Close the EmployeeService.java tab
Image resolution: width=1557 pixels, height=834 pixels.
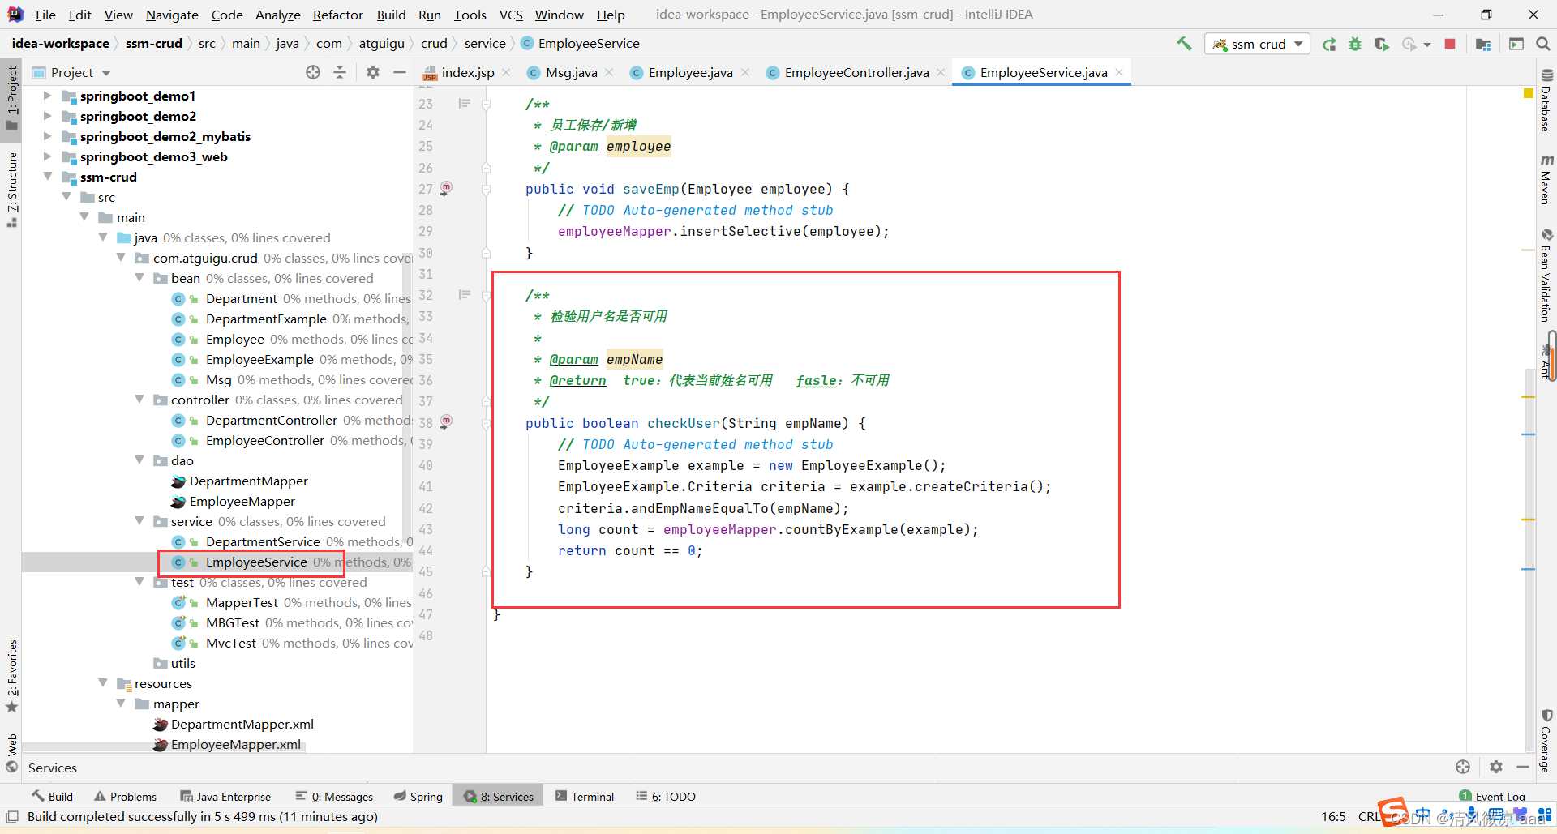tap(1119, 72)
